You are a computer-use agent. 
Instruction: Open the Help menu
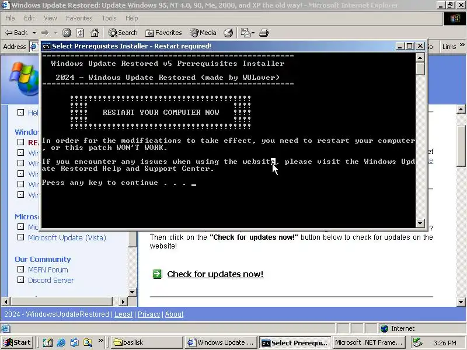point(132,18)
